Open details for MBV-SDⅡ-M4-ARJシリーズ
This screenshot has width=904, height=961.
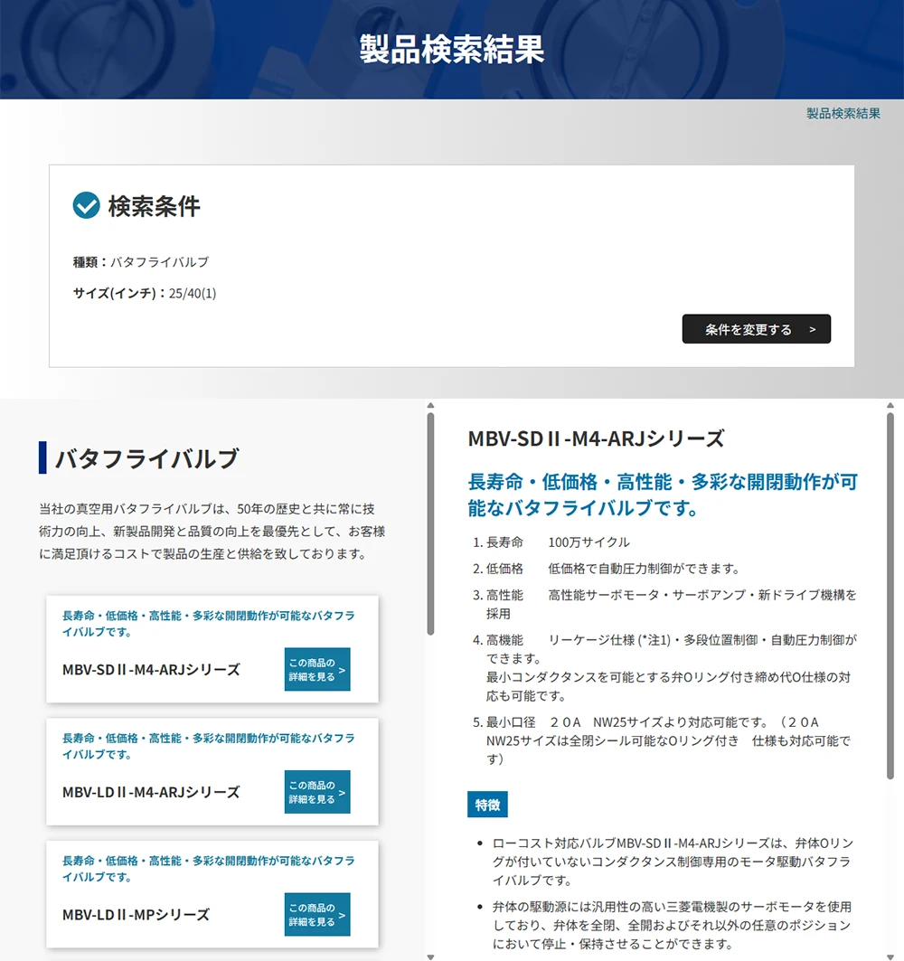tap(317, 669)
